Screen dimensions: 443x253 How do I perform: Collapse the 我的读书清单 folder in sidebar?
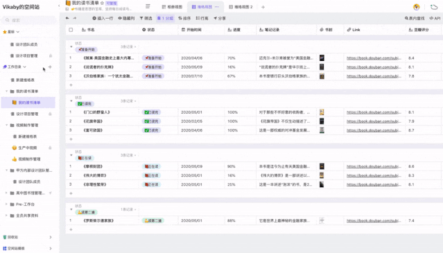[x=6, y=91]
